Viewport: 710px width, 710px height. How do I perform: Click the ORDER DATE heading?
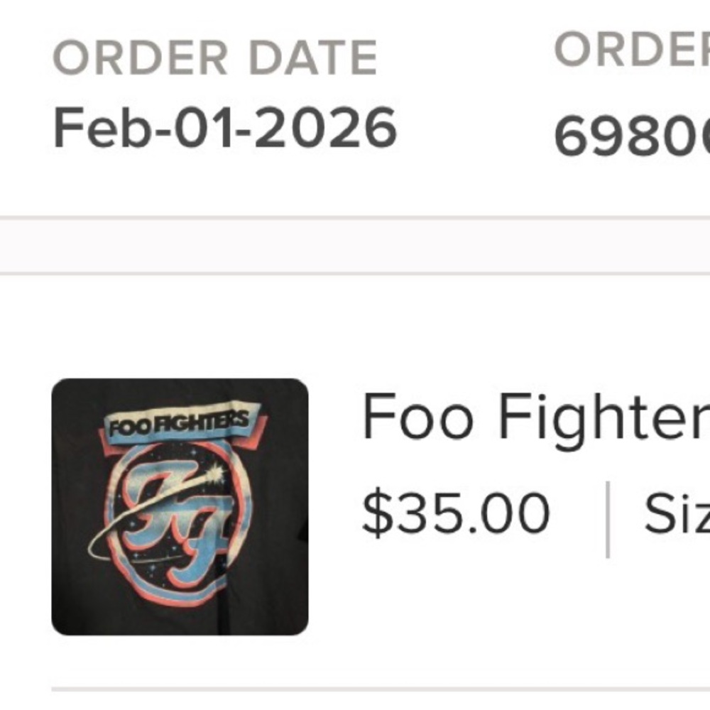tap(215, 58)
